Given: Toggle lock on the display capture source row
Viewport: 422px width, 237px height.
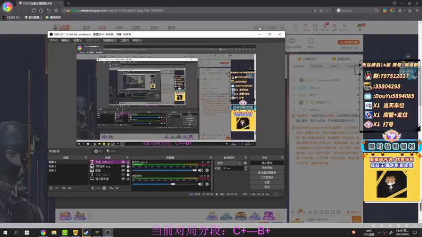Looking at the screenshot, I should pyautogui.click(x=128, y=179).
